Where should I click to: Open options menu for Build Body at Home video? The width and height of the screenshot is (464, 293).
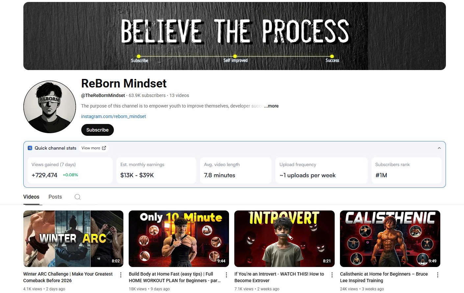(226, 275)
